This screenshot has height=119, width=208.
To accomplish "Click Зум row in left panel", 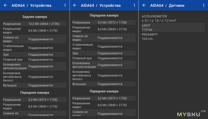I will 35,55.
